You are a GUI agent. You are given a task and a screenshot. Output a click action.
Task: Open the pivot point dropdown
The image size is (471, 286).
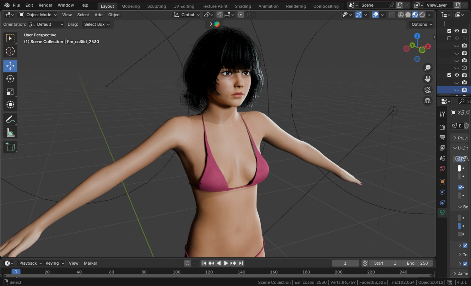tap(208, 15)
